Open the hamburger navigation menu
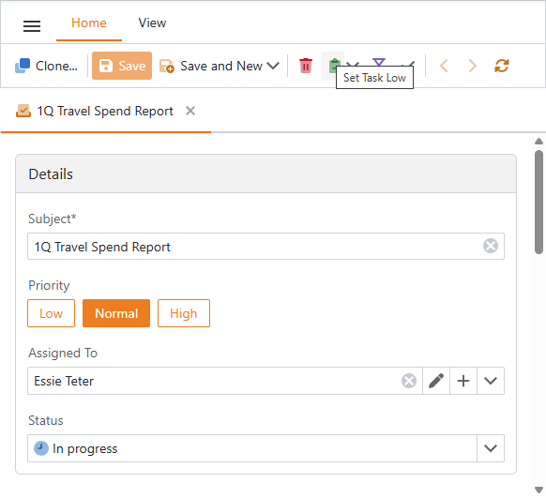The width and height of the screenshot is (546, 498). pos(32,26)
